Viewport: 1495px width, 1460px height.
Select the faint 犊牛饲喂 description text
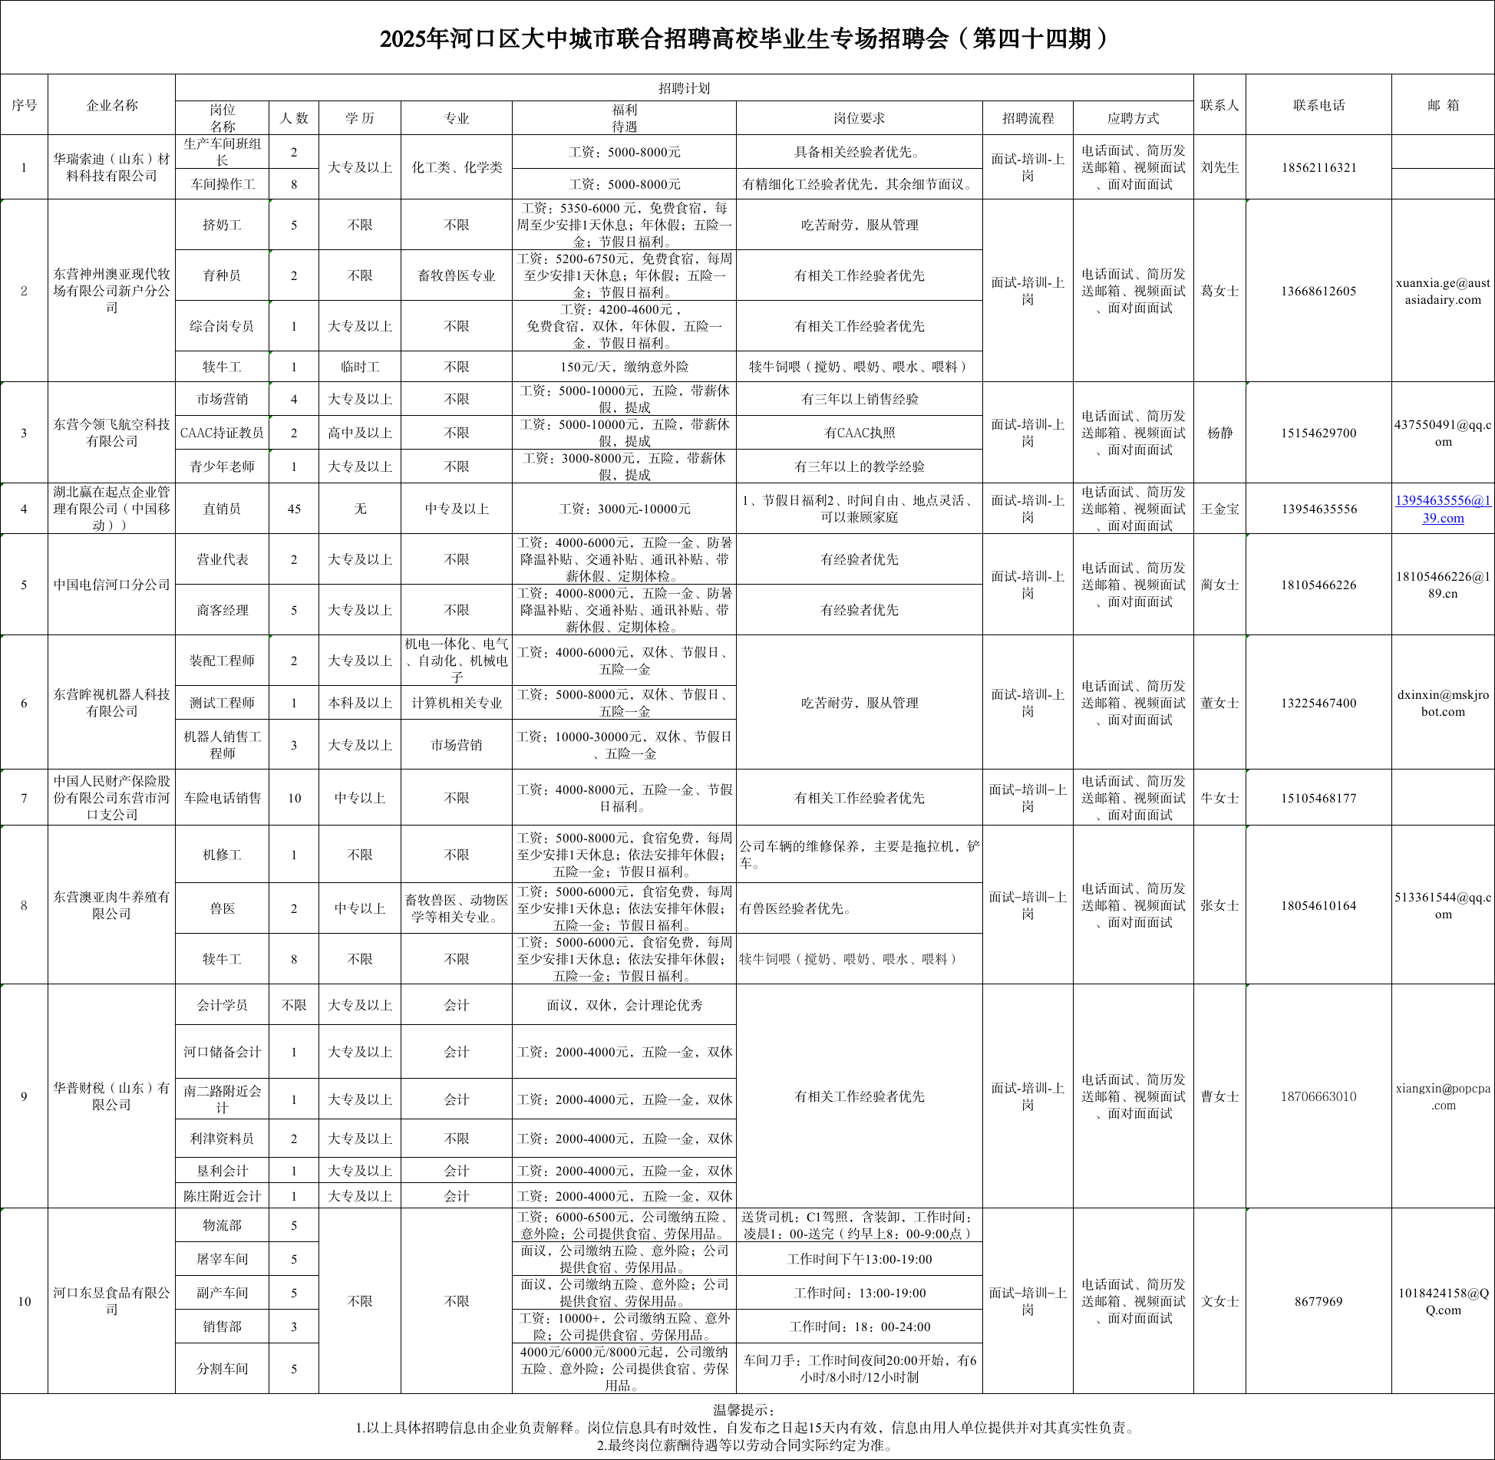tap(847, 959)
